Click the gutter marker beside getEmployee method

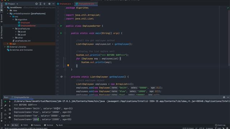[61, 77]
